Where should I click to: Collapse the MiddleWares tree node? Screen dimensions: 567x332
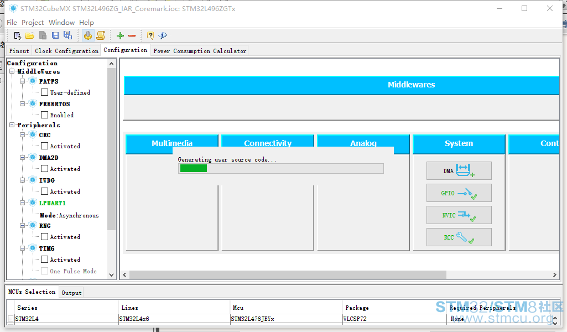point(12,71)
